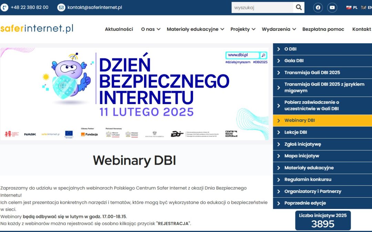Click the Dzień Bezpiecznego Internetu banner

pos(134,94)
